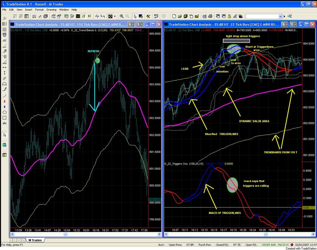The height and width of the screenshot is (250, 317).
Task: Select the green bar chart type icon
Action: pyautogui.click(x=83, y=16)
